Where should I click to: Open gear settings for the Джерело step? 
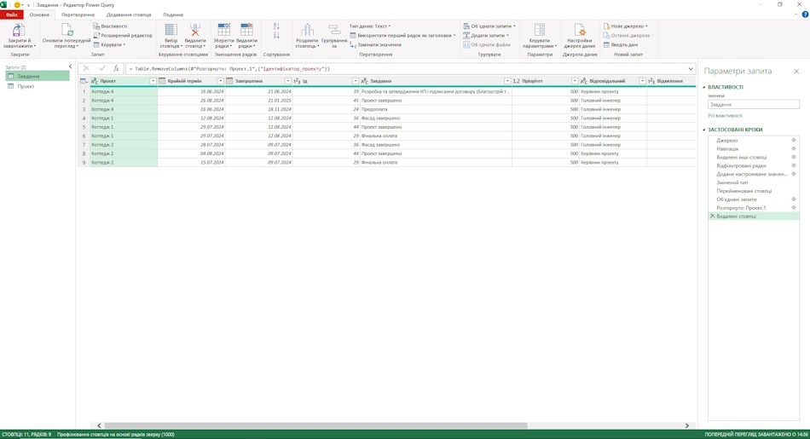(794, 140)
